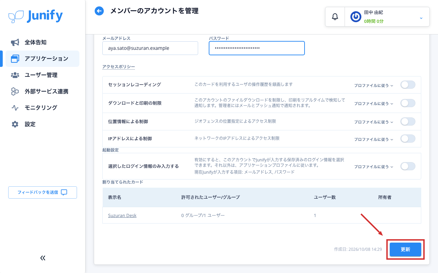
Task: Click the アプリケーション window icon
Action: coord(15,59)
